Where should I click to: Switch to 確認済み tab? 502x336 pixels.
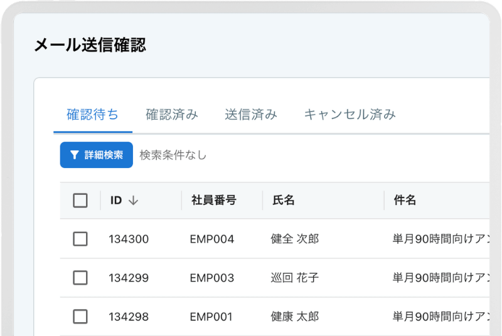pyautogui.click(x=172, y=115)
